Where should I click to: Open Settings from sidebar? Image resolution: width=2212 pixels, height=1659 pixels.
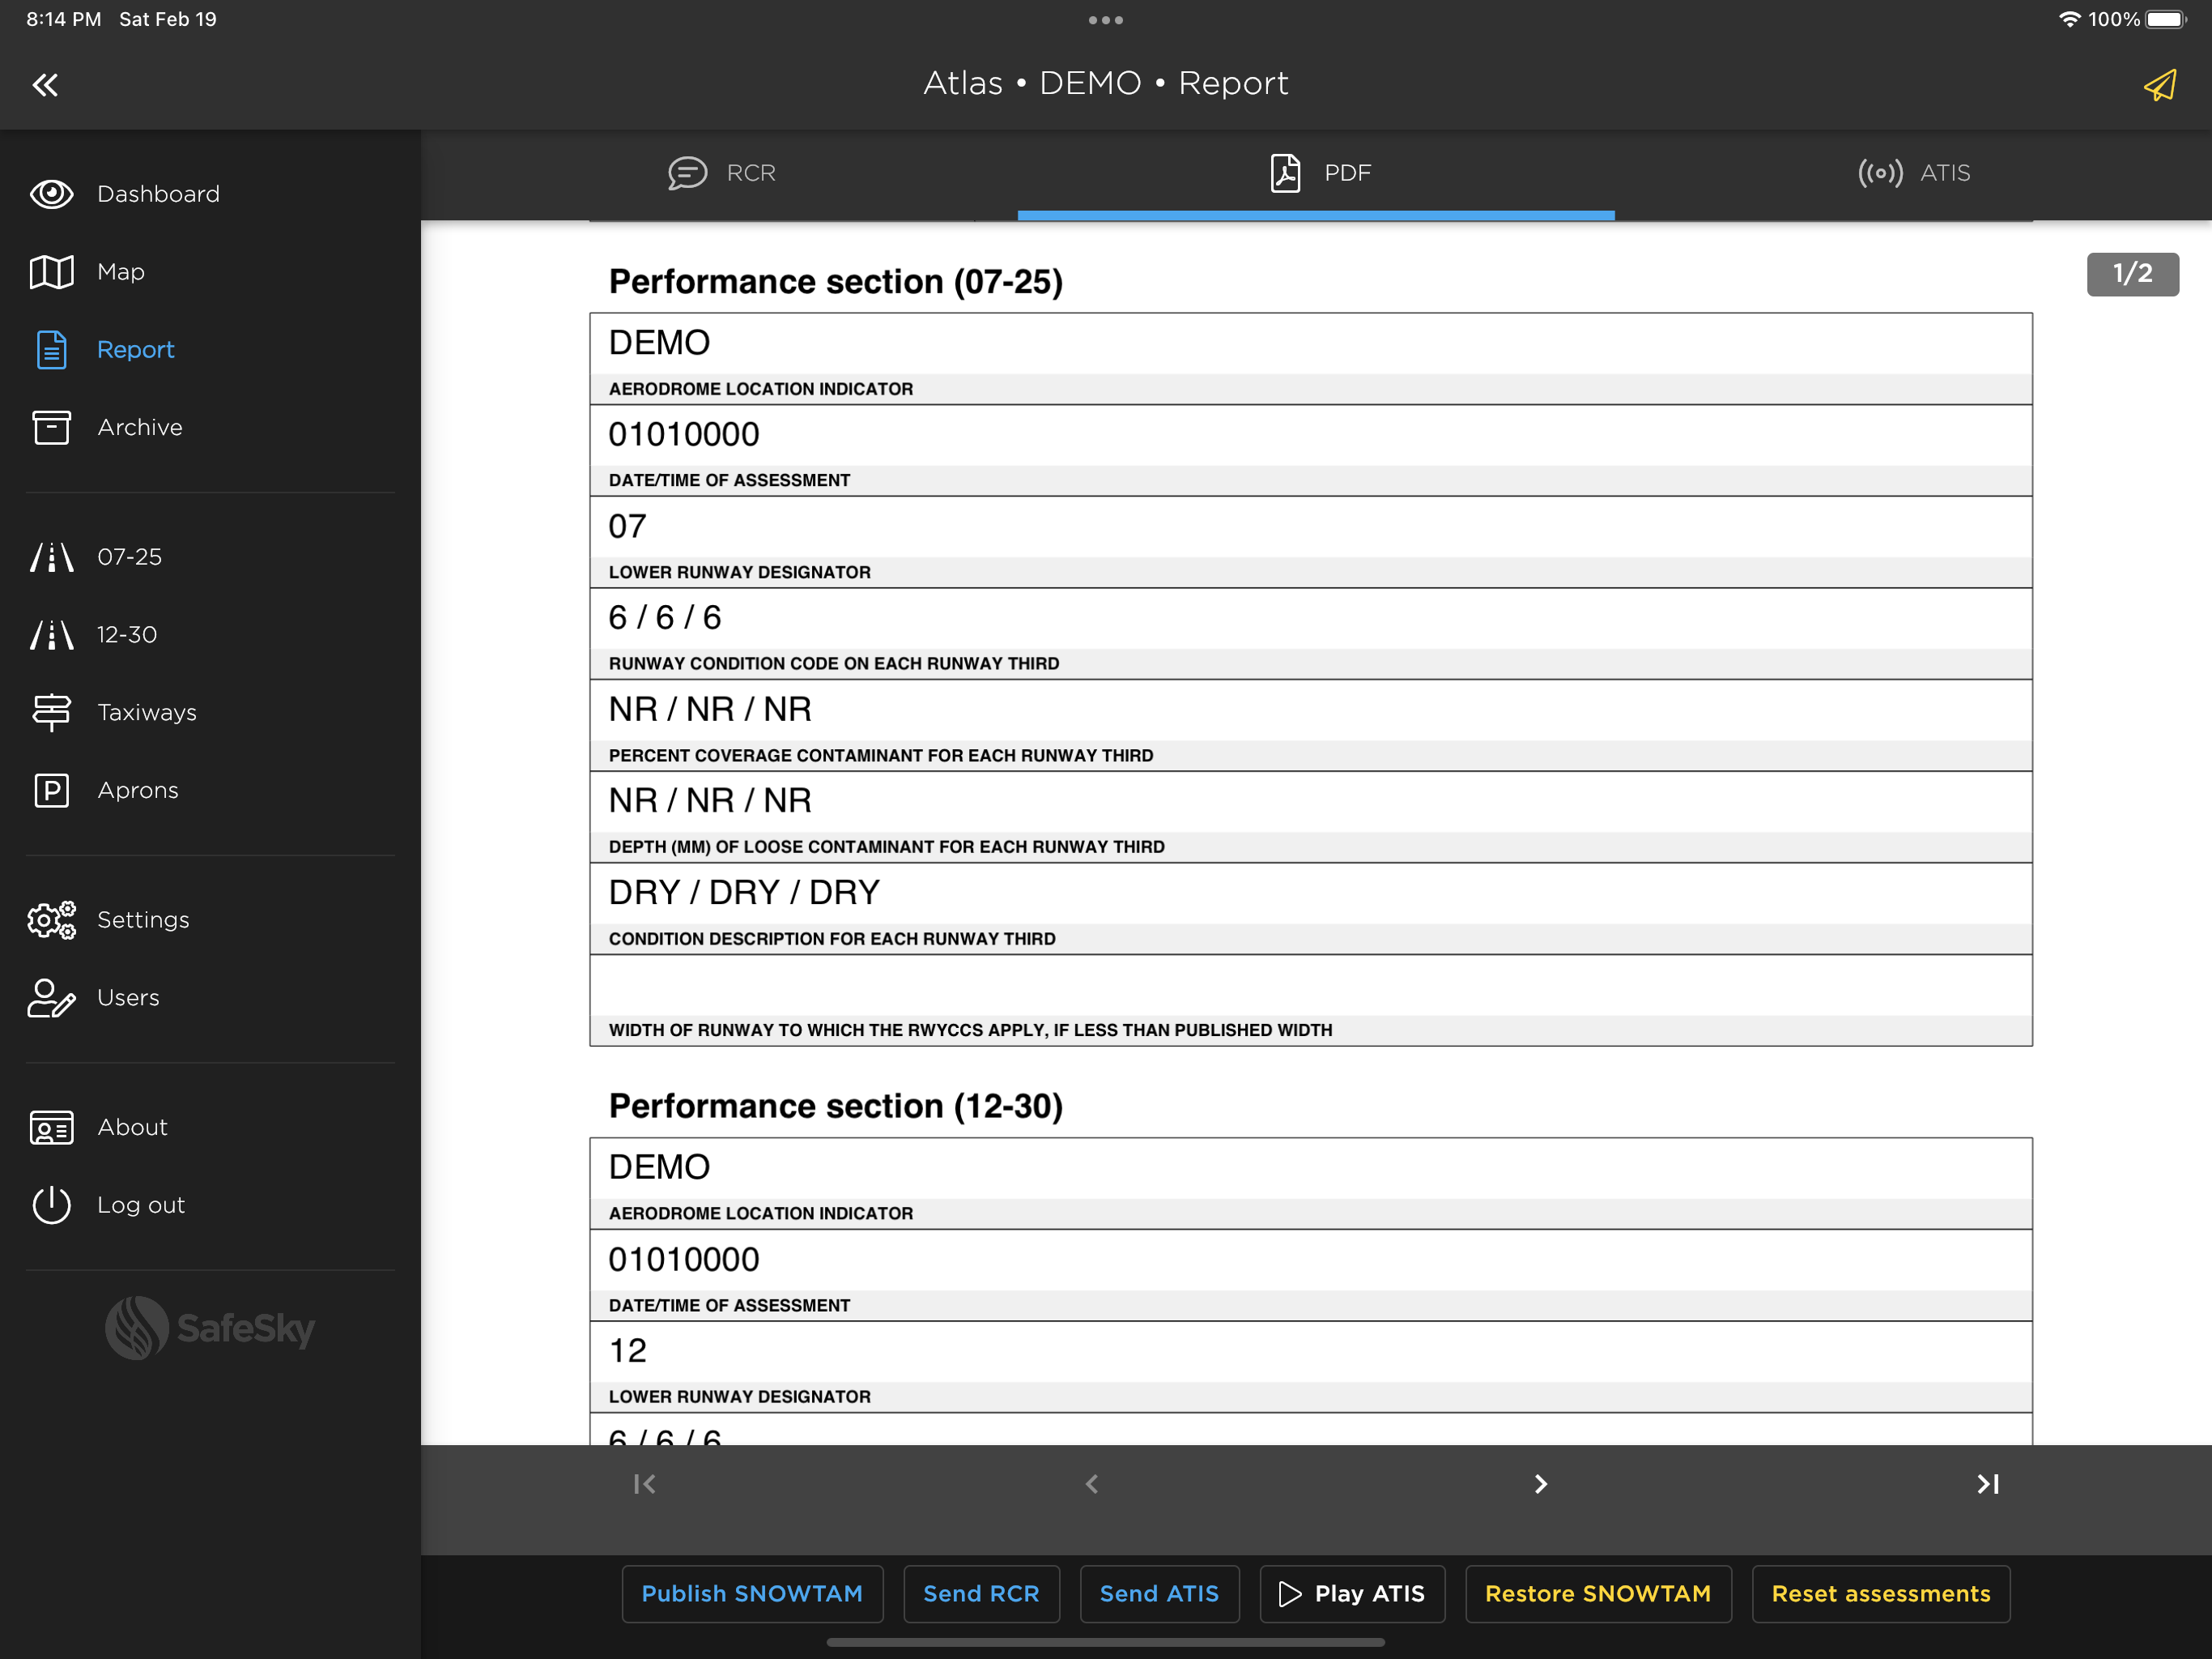click(x=142, y=919)
